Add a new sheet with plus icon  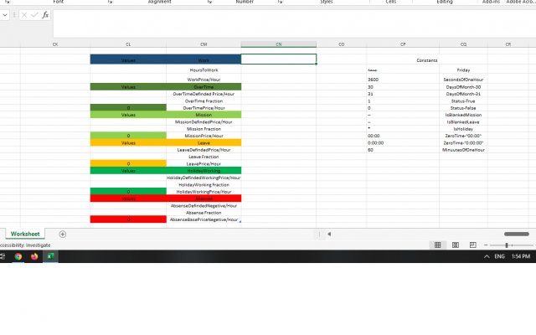click(62, 234)
